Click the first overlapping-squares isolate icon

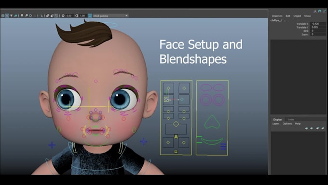(x=48, y=16)
